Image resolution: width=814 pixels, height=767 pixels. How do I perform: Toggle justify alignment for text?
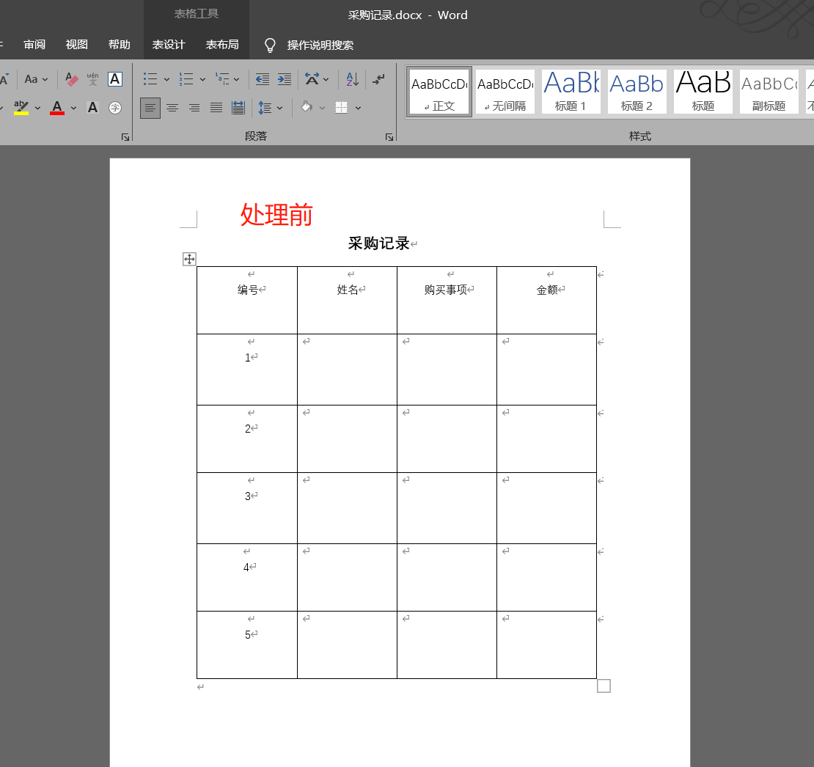pos(216,108)
